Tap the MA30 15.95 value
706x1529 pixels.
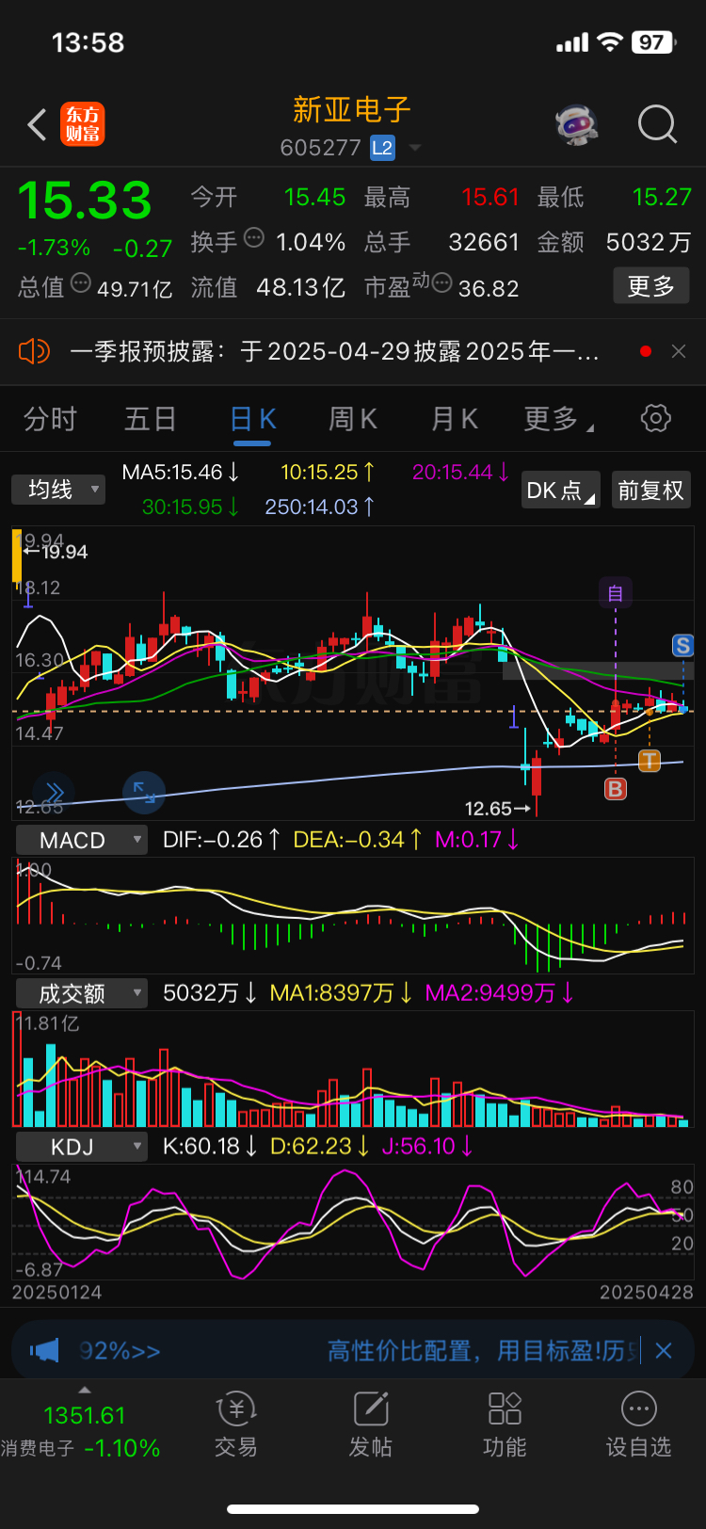tap(190, 507)
